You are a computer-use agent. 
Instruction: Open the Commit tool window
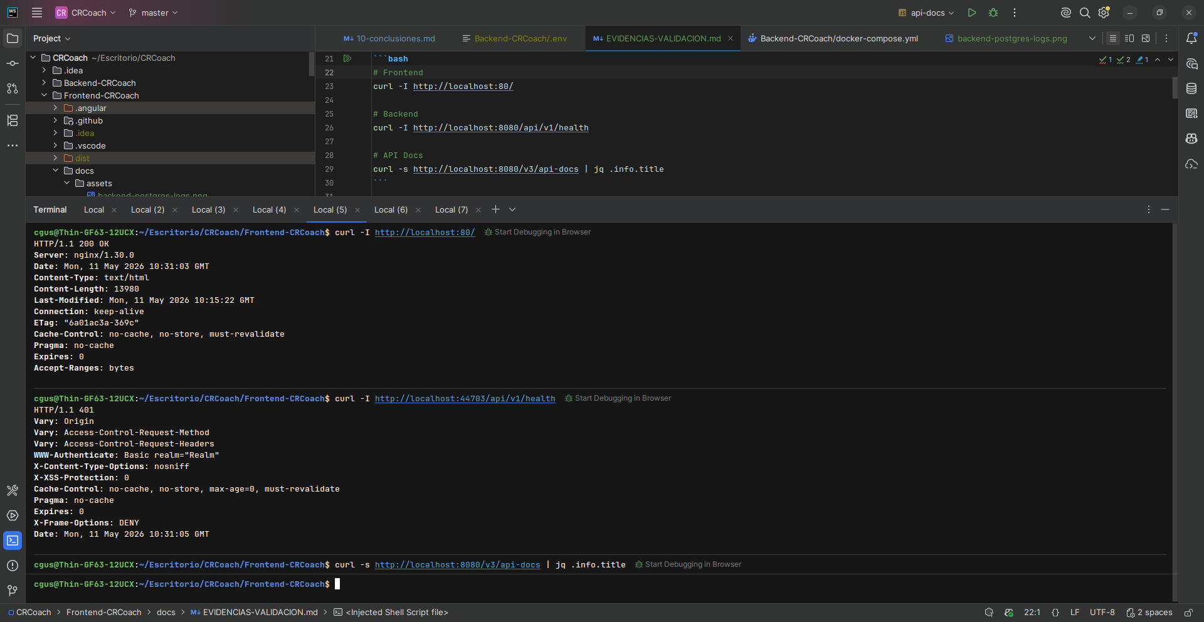tap(13, 63)
